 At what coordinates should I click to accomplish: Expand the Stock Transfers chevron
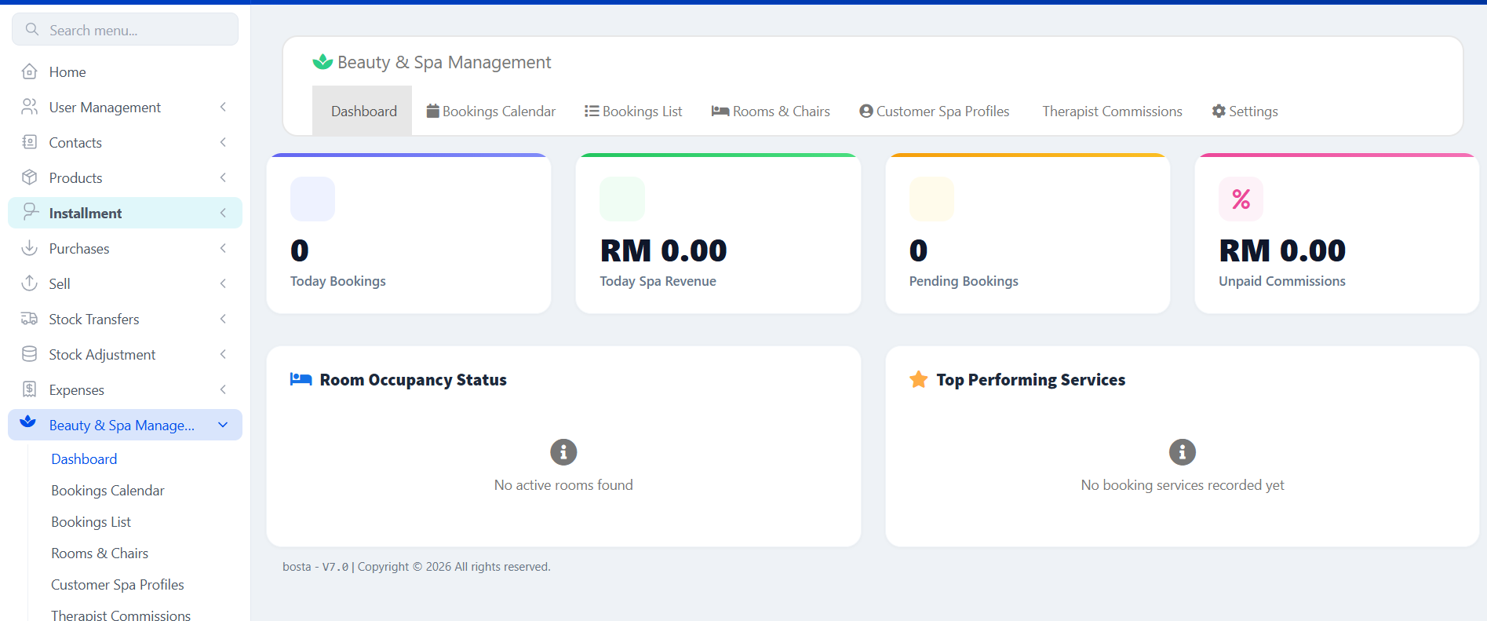pyautogui.click(x=224, y=319)
